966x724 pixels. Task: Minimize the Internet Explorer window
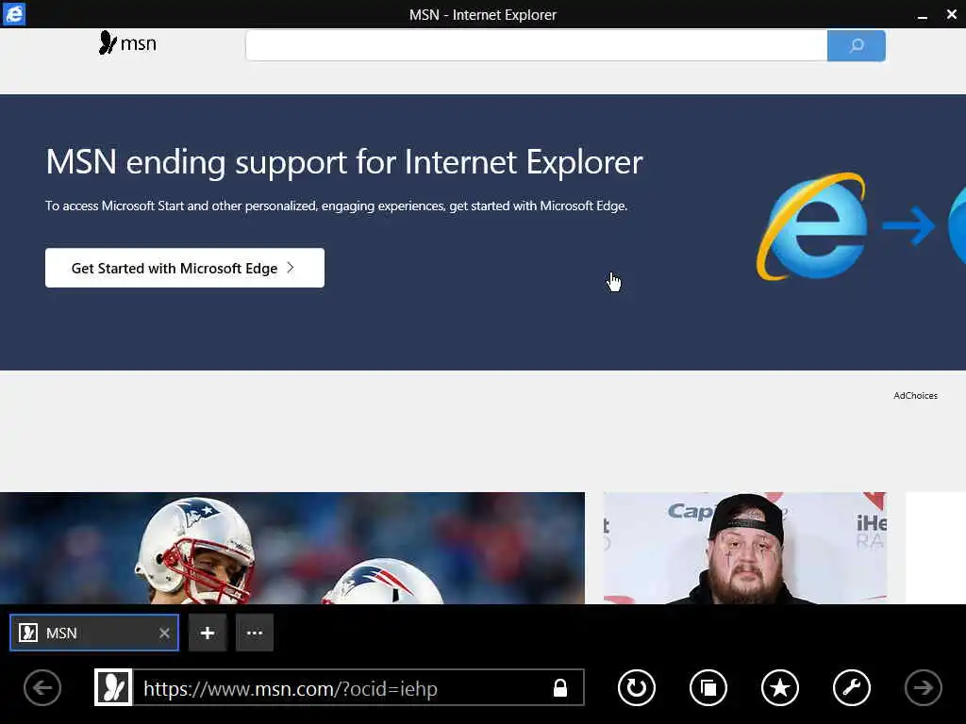pyautogui.click(x=923, y=15)
